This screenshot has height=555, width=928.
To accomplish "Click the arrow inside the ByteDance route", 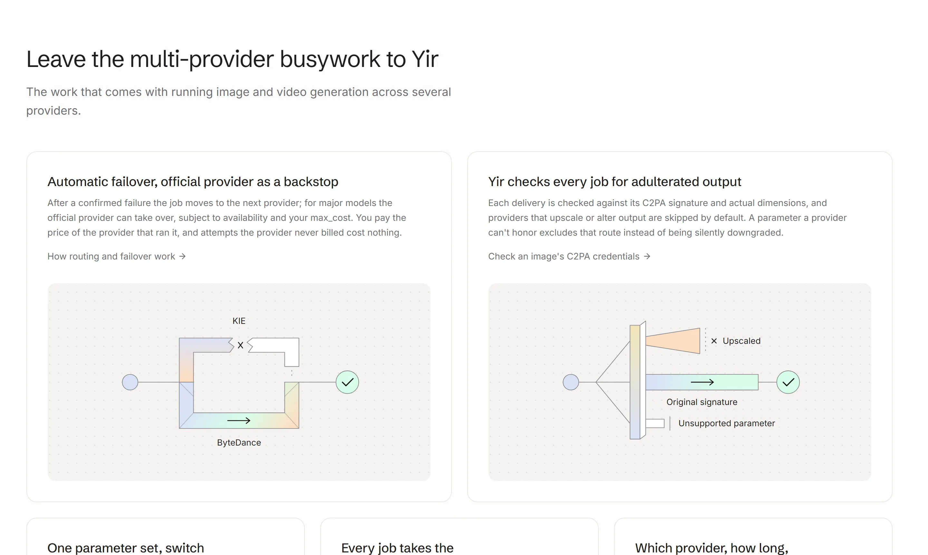I will 239,421.
